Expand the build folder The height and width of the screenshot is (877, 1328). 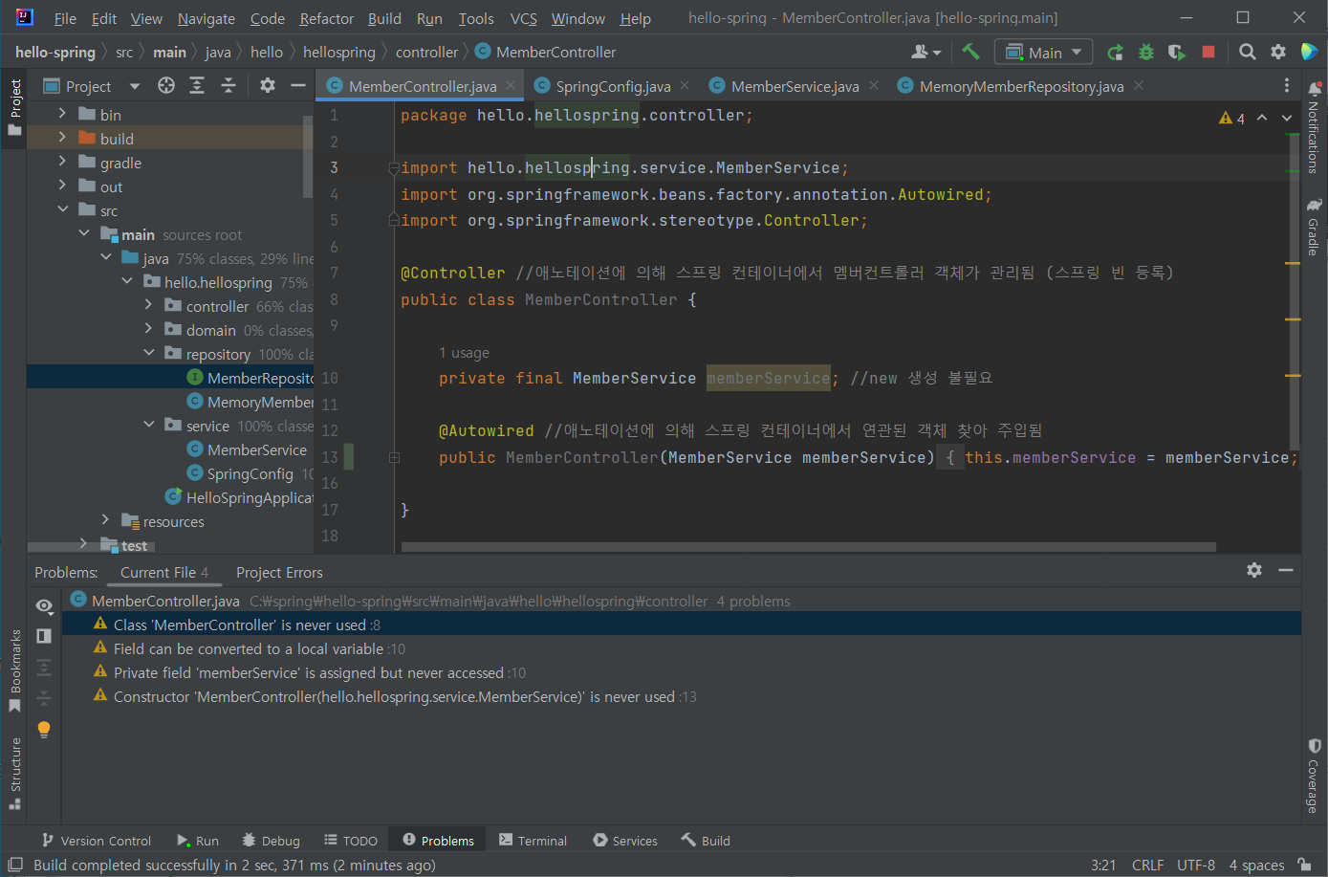tap(63, 138)
